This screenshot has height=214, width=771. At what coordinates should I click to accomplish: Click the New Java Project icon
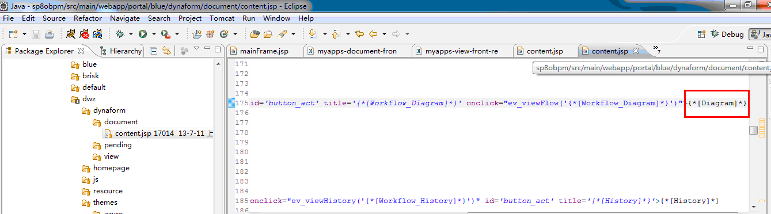pyautogui.click(x=197, y=34)
